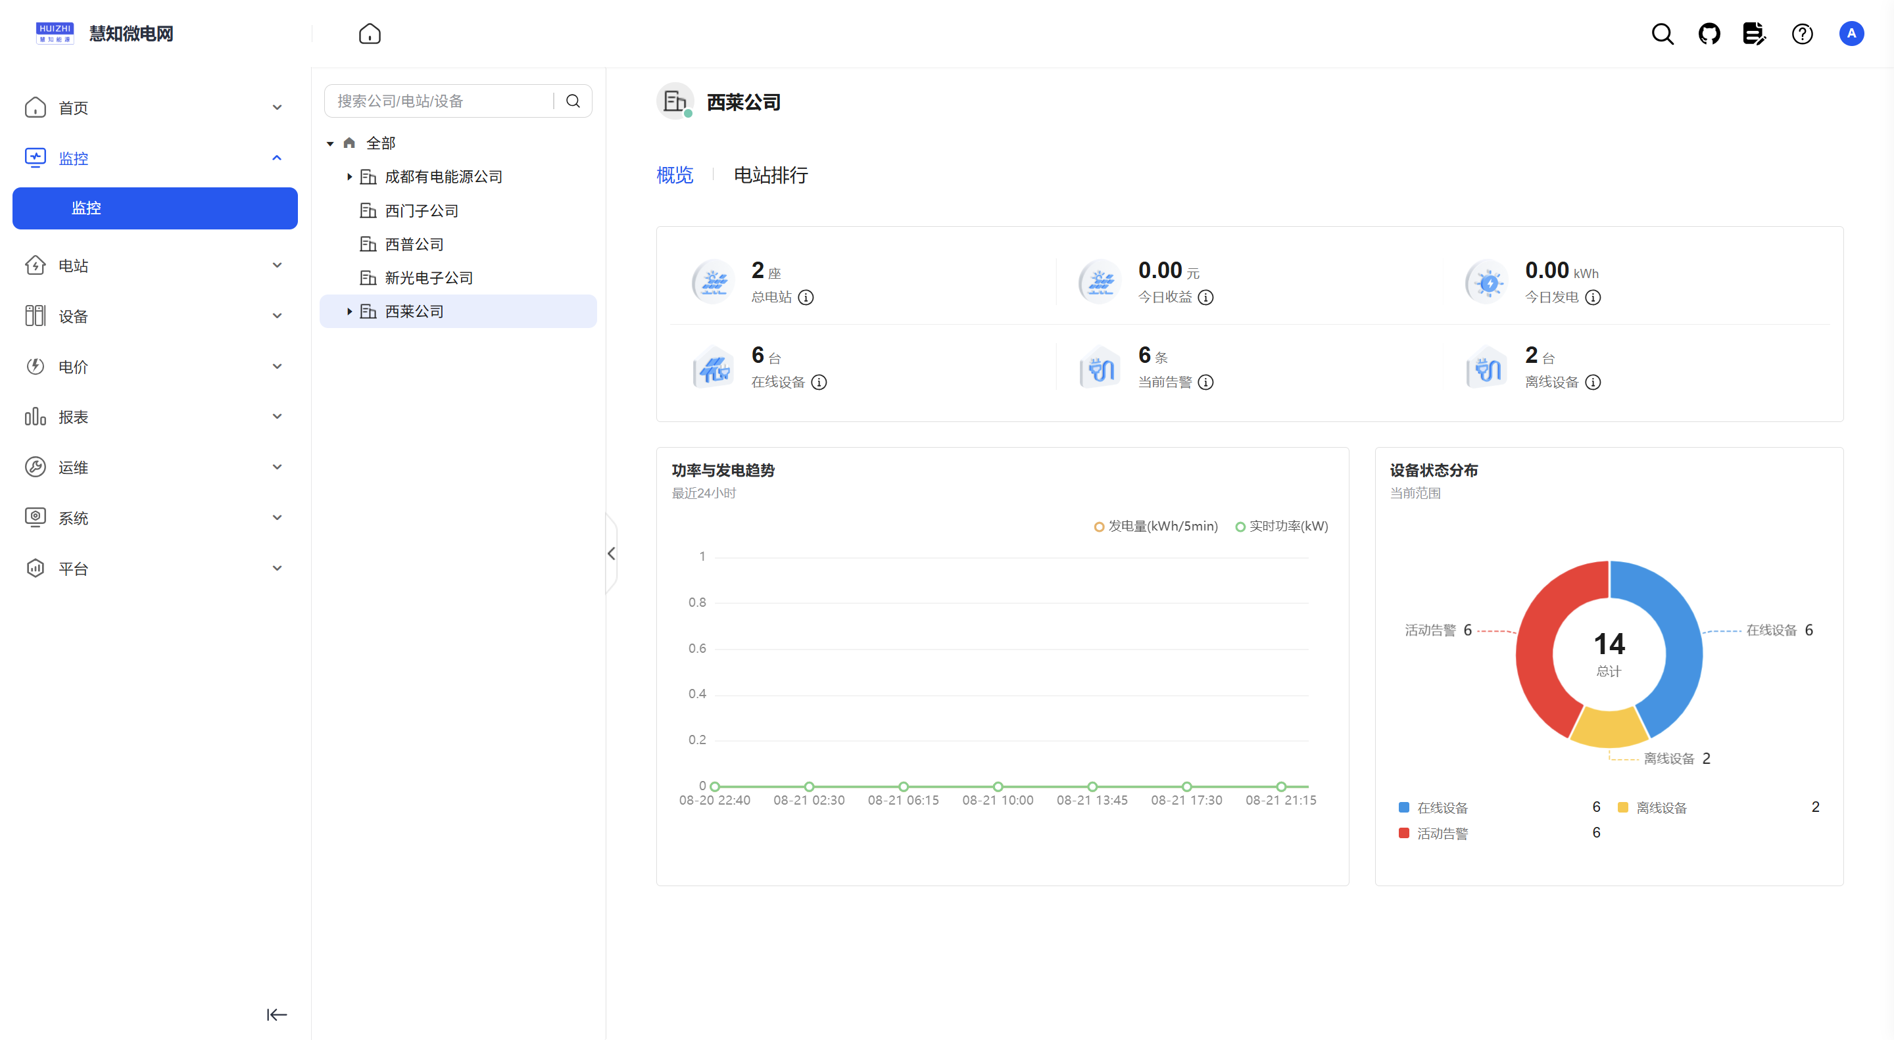
Task: Click the 慧知微电网 brand title
Action: pos(131,34)
